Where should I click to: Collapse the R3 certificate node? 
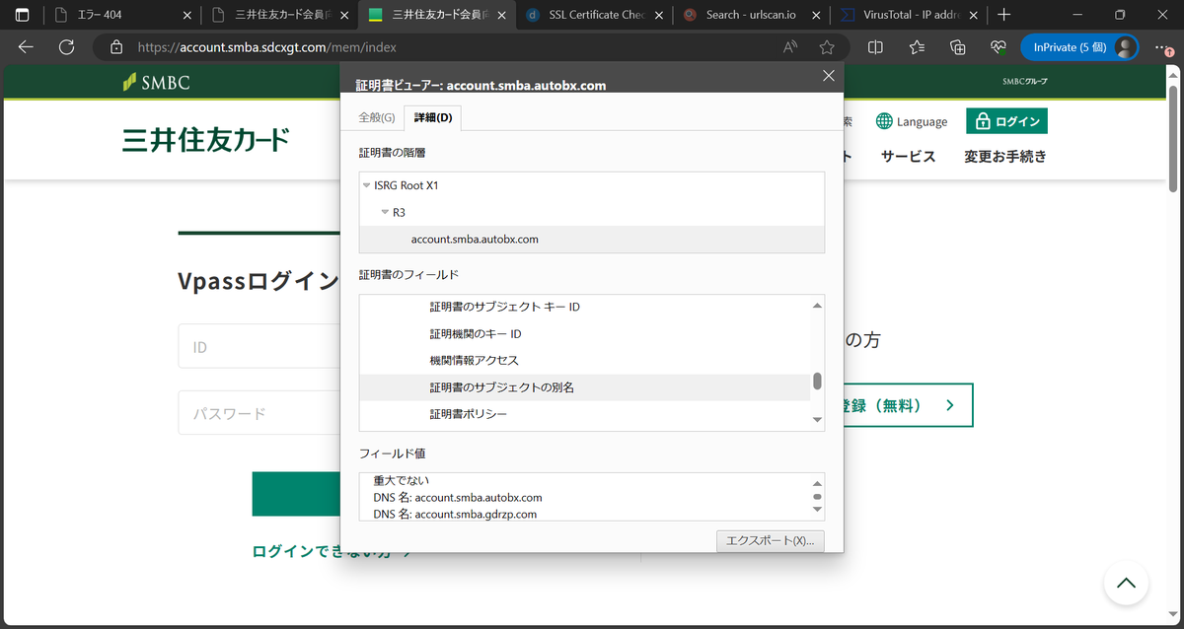coord(386,212)
